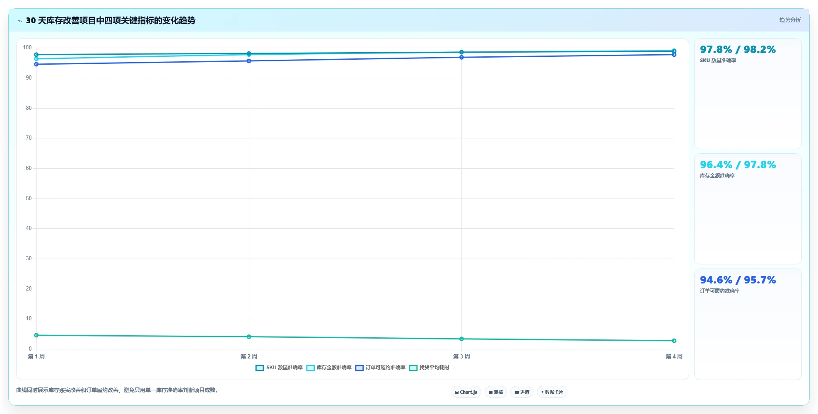Screen dimensions: 818x414
Task: Click the 第 2 周 axis label
Action: point(249,356)
